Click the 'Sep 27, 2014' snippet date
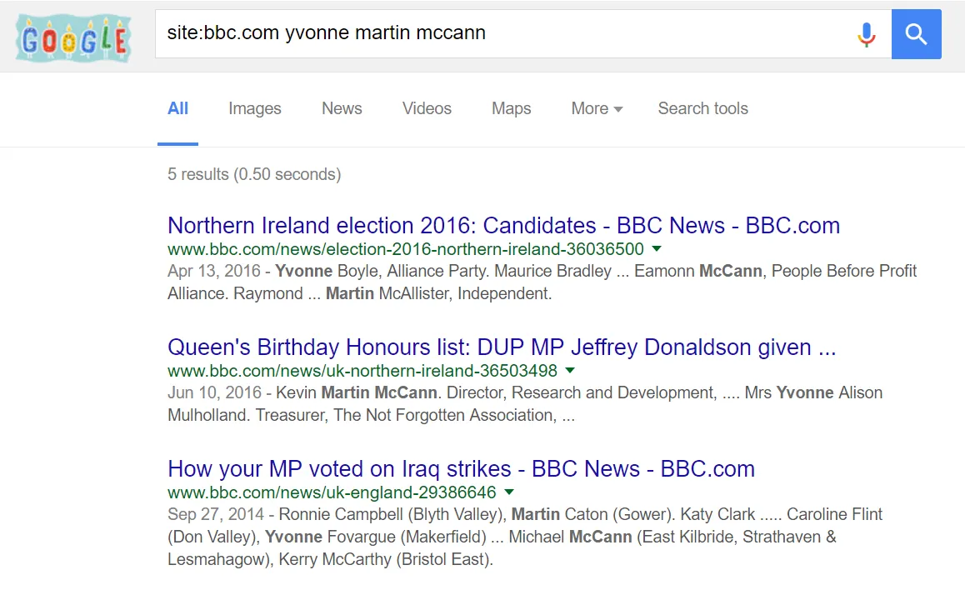The width and height of the screenshot is (965, 595). pyautogui.click(x=215, y=514)
